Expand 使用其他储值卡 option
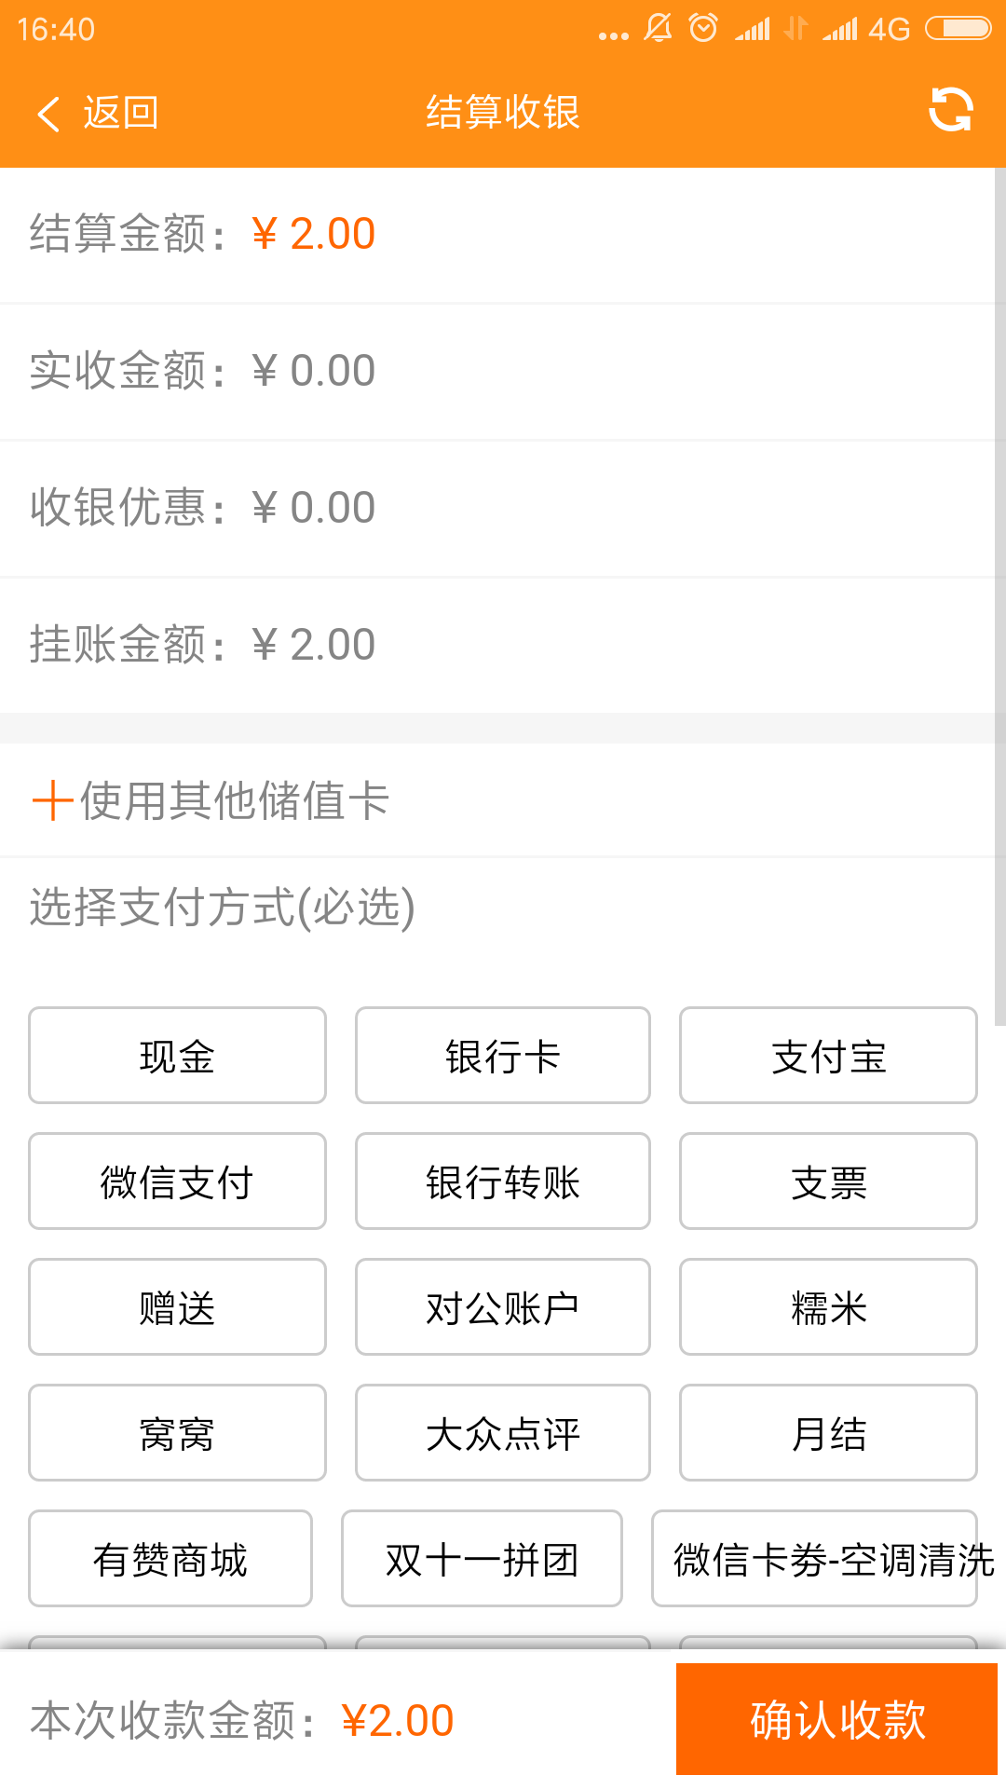 233,800
